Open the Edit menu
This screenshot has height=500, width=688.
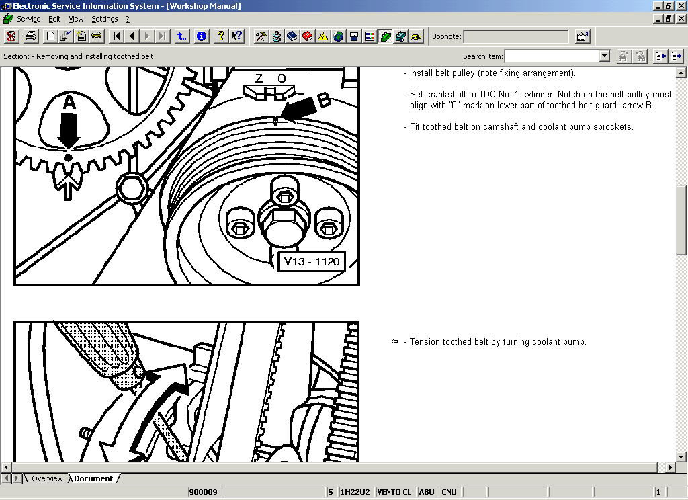pyautogui.click(x=54, y=19)
